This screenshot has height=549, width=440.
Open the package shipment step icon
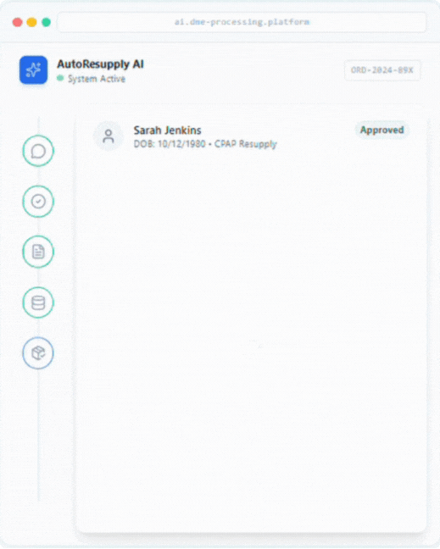pyautogui.click(x=38, y=353)
